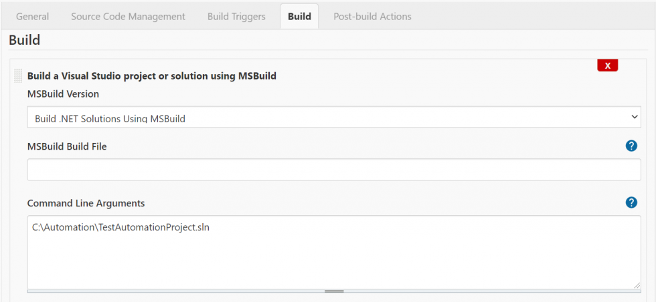This screenshot has height=302, width=656.
Task: Select the Build tab
Action: pyautogui.click(x=299, y=16)
